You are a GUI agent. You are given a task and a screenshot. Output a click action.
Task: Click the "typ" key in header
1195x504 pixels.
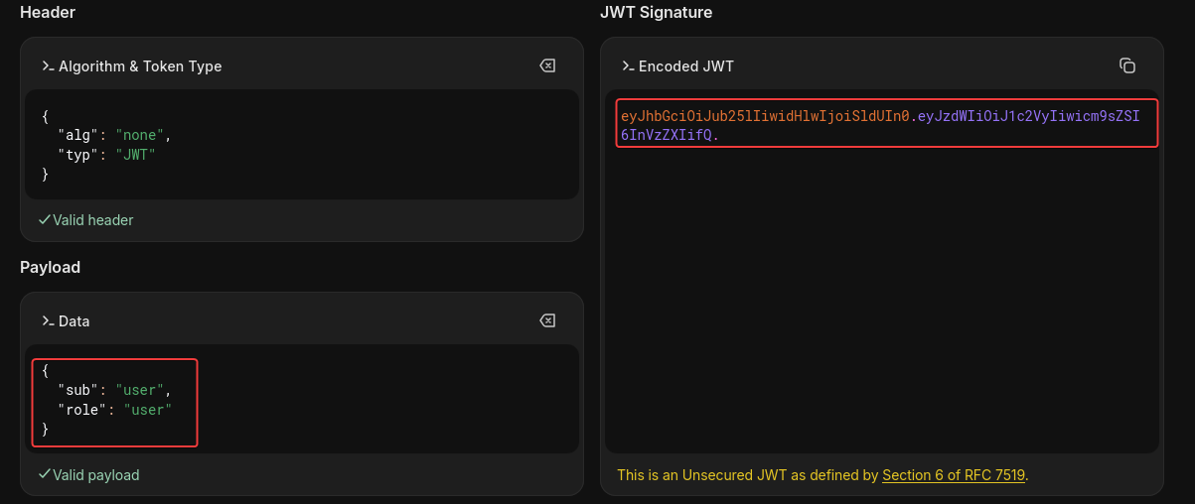[78, 155]
